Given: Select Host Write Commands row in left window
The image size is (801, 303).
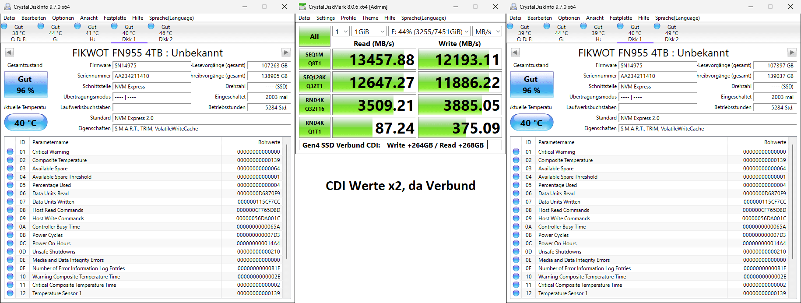Looking at the screenshot, I should click(144, 218).
